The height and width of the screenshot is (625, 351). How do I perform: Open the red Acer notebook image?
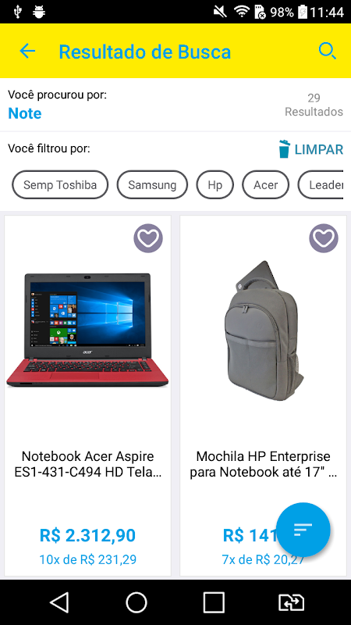pyautogui.click(x=87, y=330)
